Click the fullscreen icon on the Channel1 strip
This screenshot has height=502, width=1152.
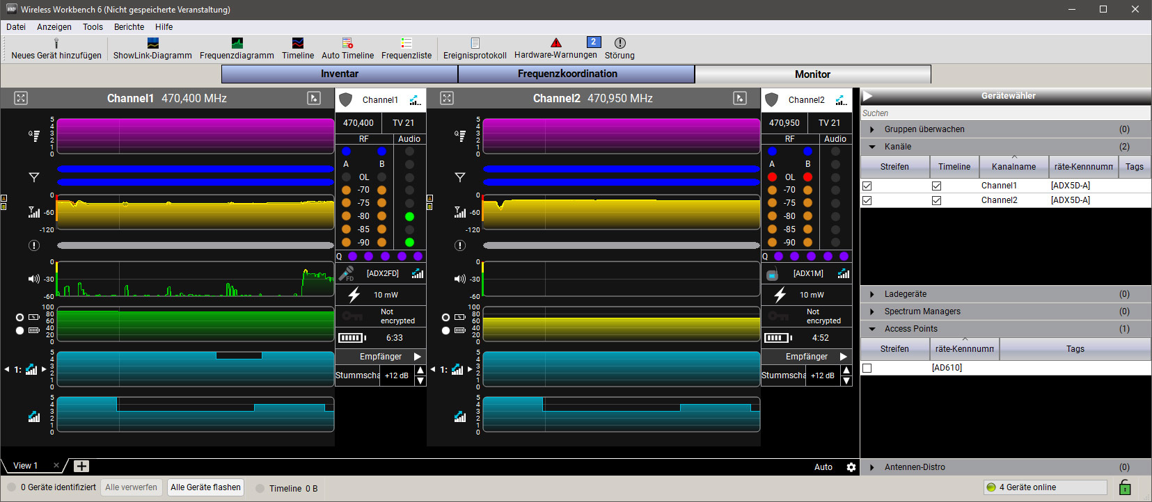click(21, 98)
